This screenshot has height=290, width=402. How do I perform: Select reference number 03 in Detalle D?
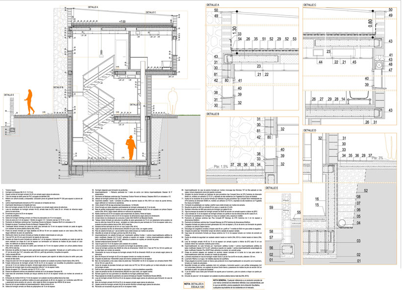358,241
